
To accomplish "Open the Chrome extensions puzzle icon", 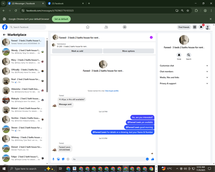I will click(196, 11).
